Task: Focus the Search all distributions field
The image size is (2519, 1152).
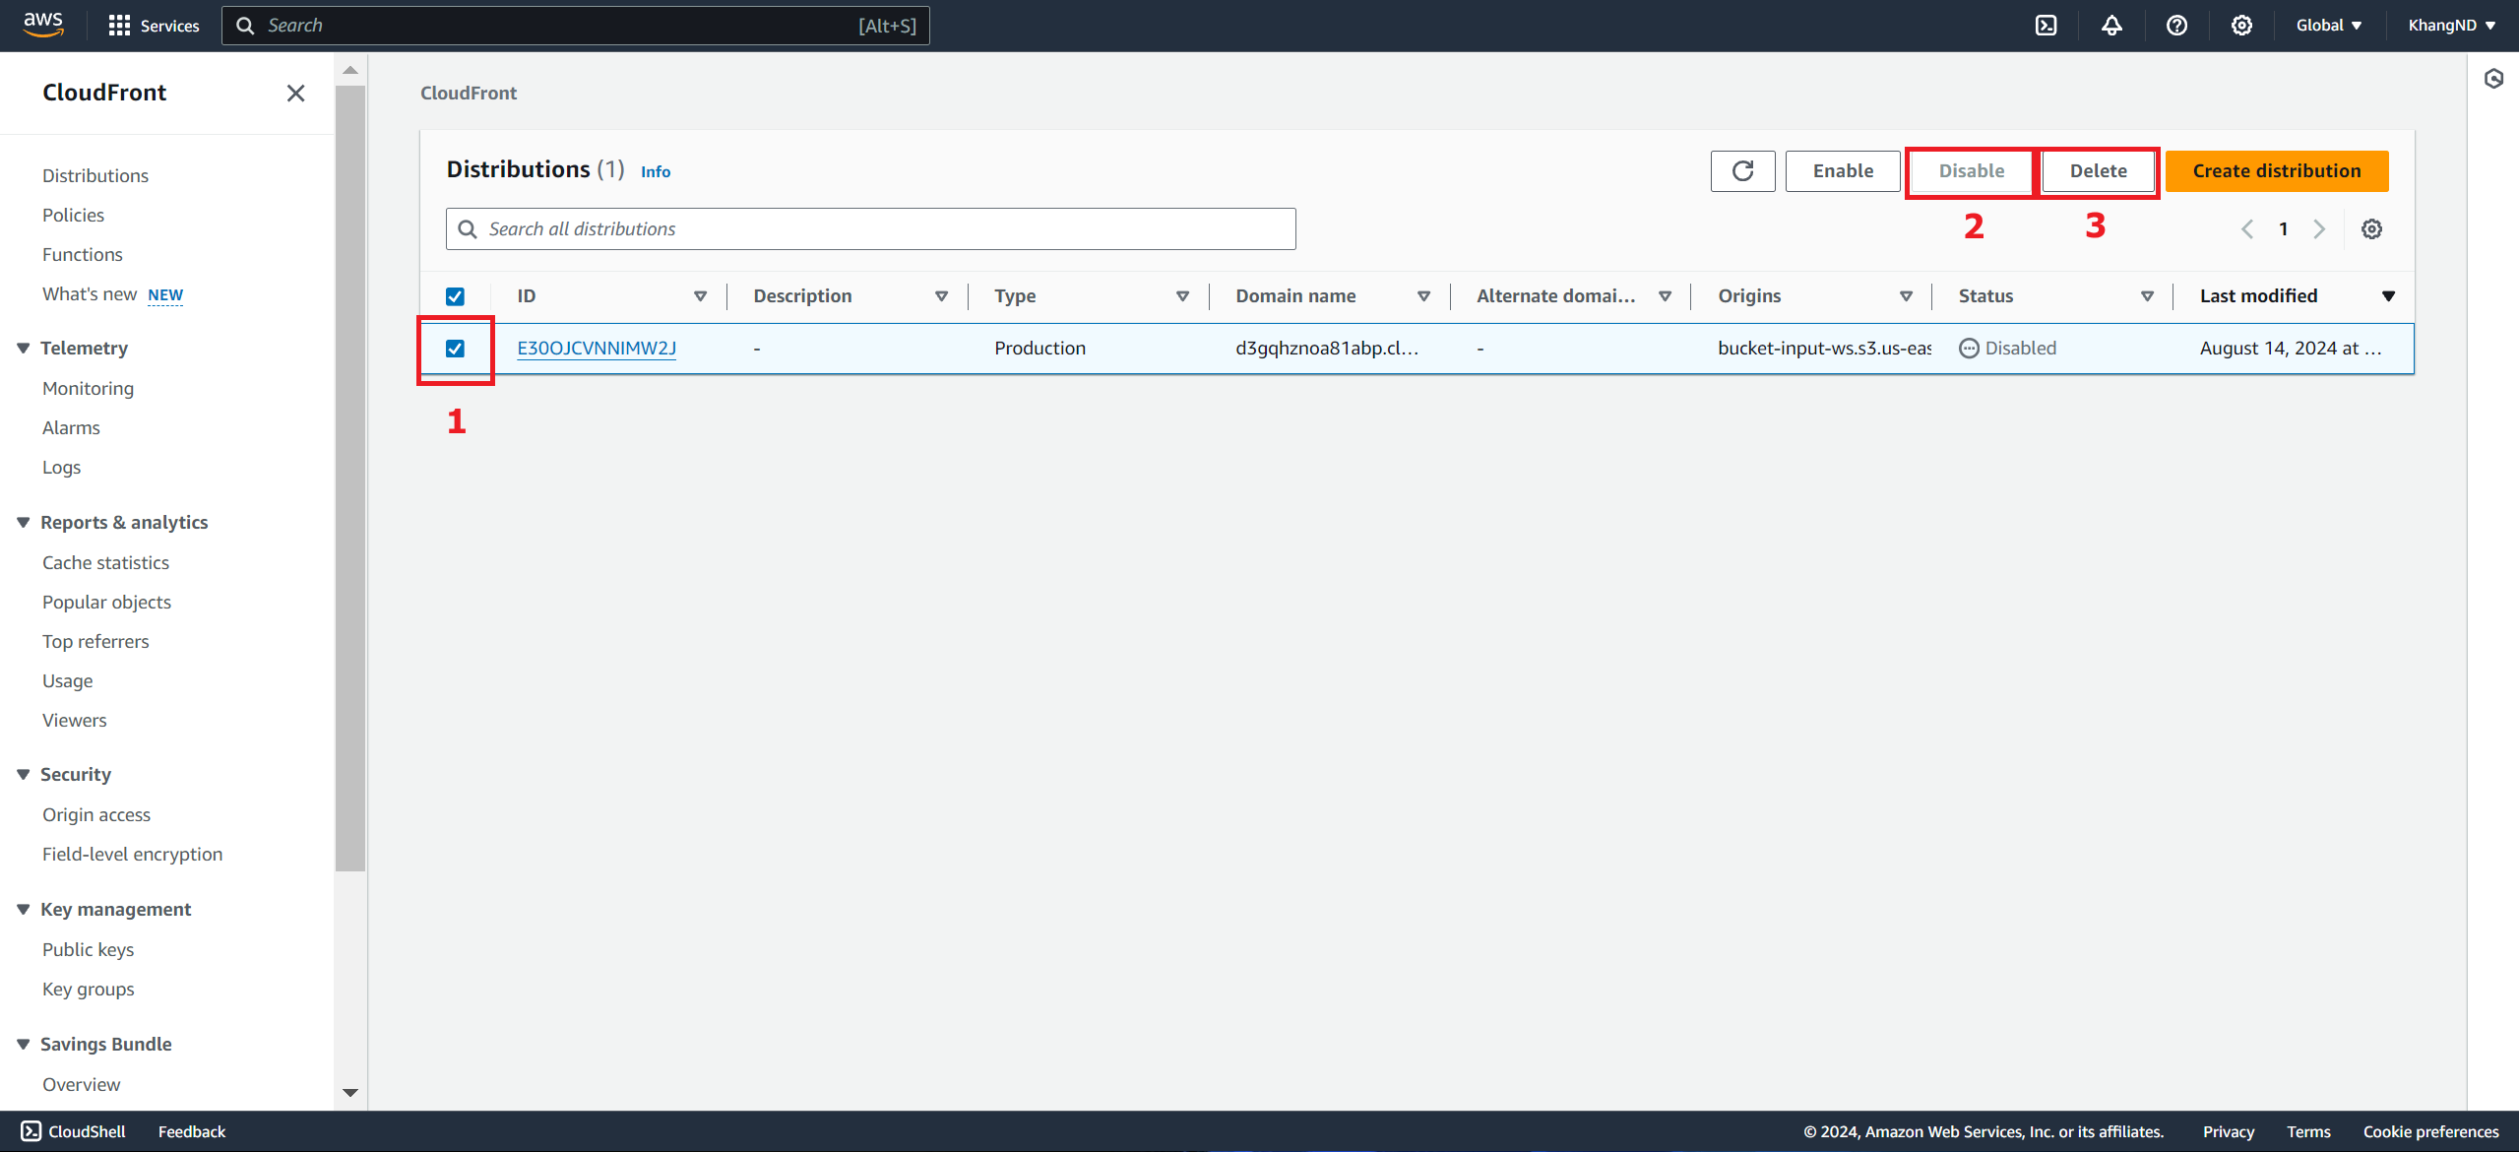Action: 870,229
